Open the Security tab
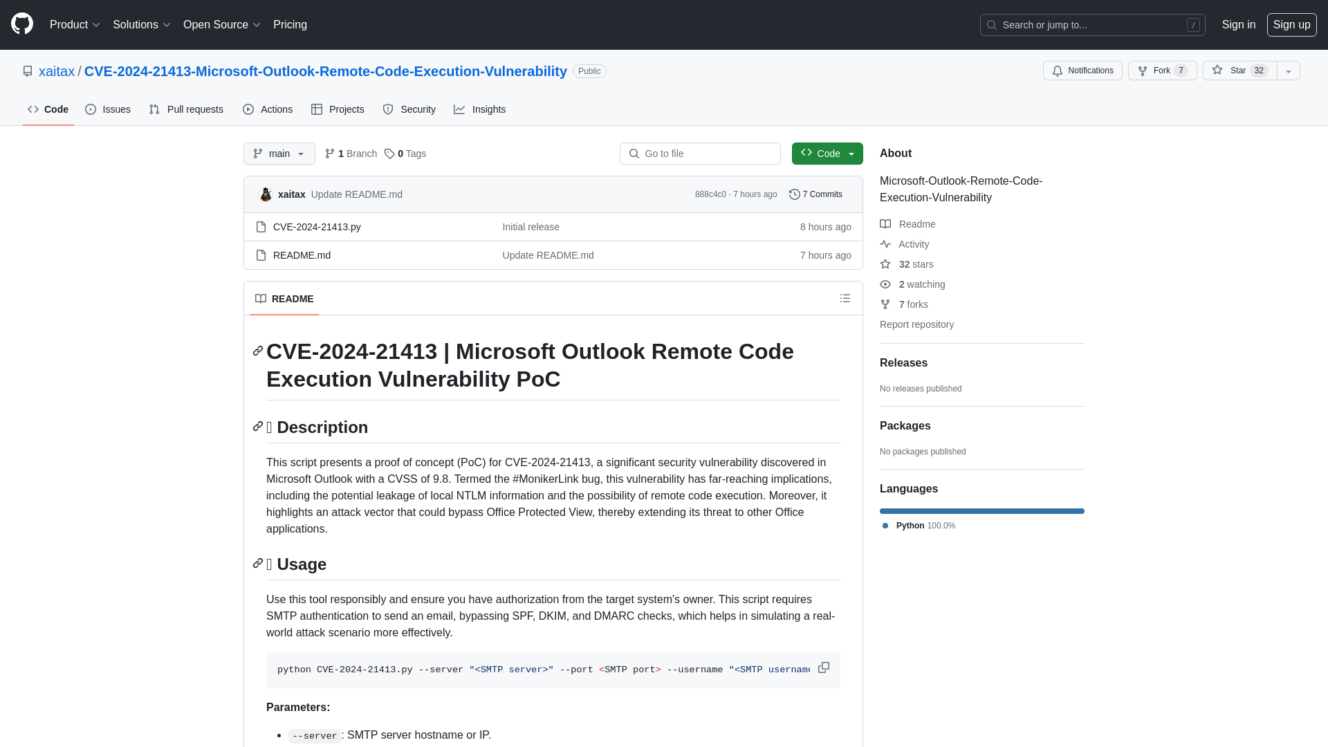The image size is (1328, 747). [409, 109]
